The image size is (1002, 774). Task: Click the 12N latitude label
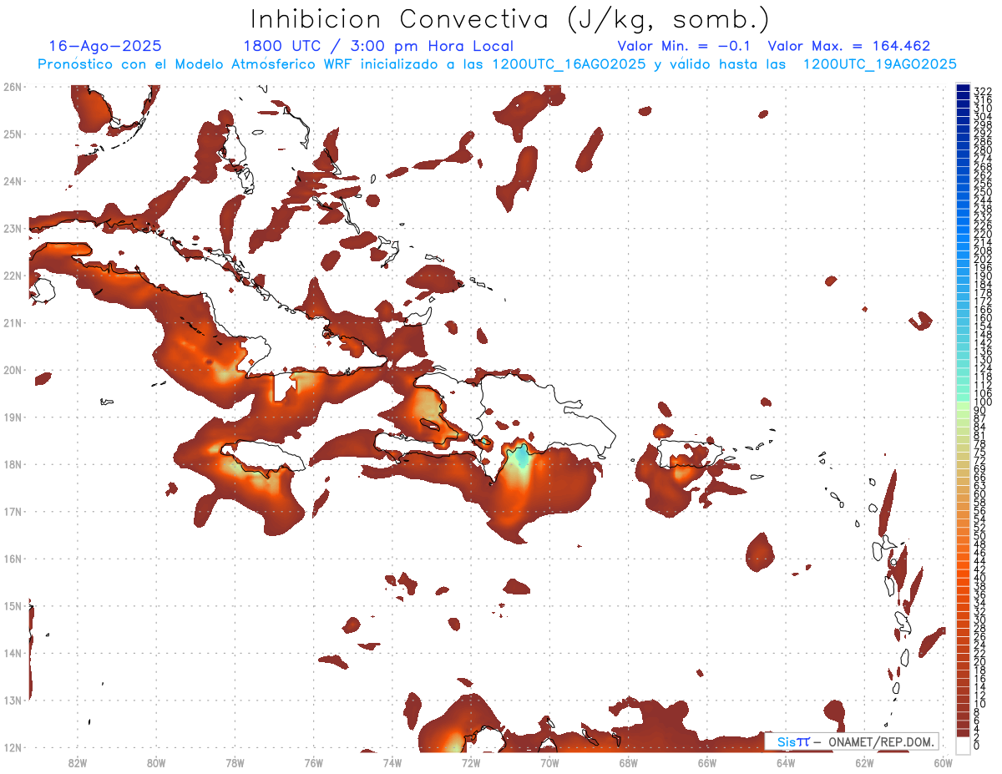coord(12,747)
